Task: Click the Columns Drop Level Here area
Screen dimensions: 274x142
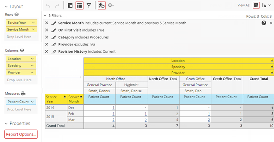Action: 19,80
